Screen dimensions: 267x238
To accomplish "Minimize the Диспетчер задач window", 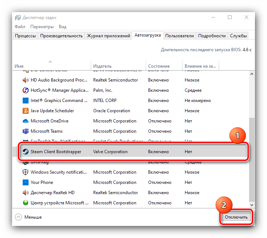I will [213, 17].
